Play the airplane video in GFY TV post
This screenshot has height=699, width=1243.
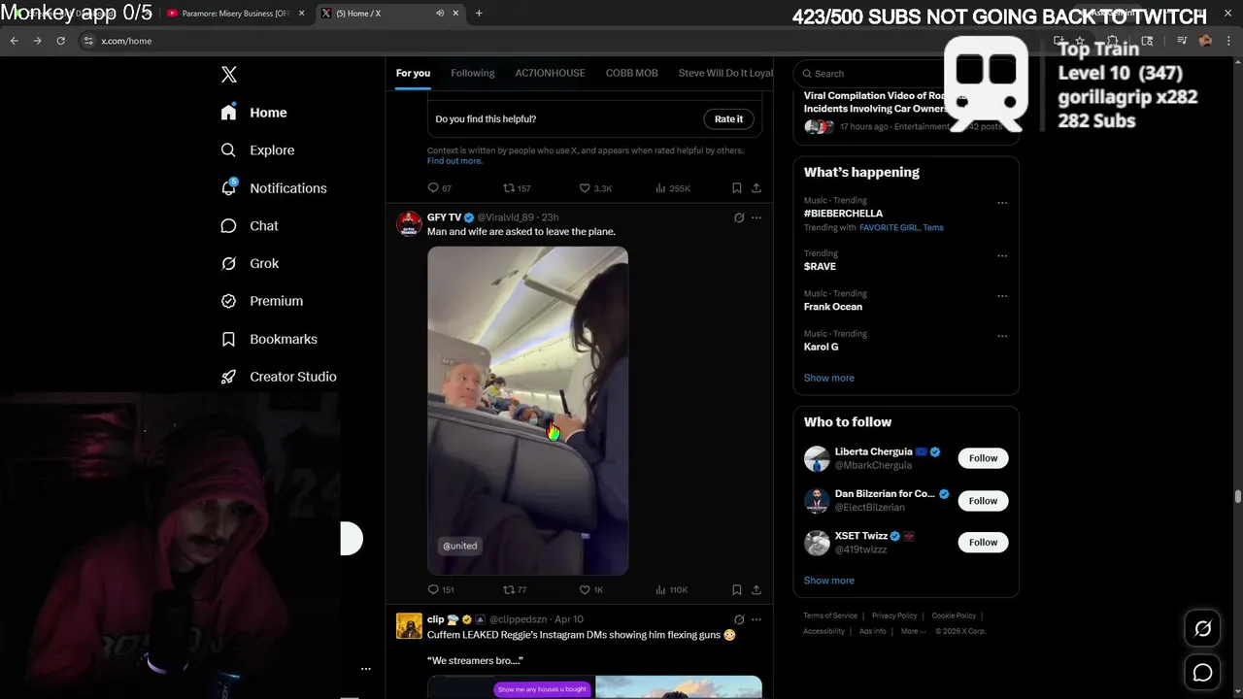coord(527,411)
